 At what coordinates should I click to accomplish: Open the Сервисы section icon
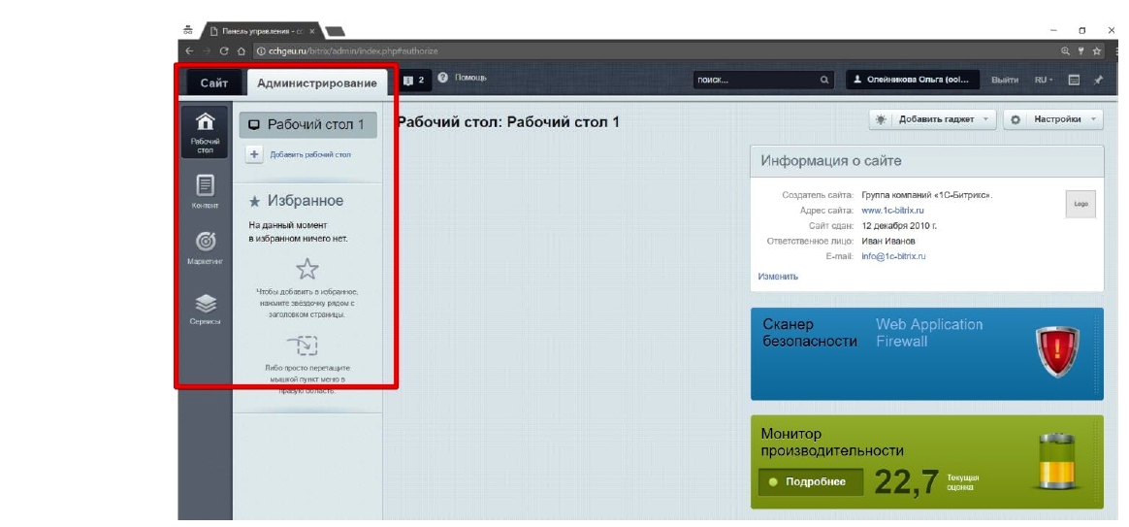(x=205, y=304)
